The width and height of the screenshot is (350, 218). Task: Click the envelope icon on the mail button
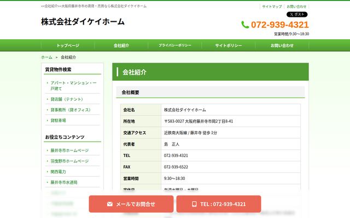pos(109,204)
